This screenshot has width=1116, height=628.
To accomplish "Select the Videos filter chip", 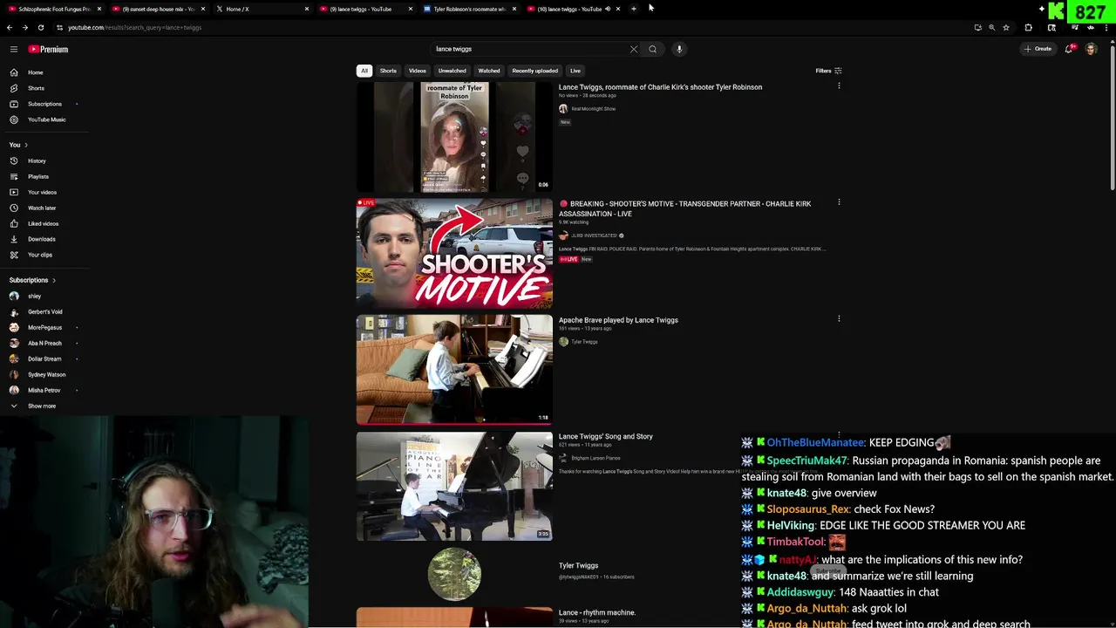I will tap(418, 71).
